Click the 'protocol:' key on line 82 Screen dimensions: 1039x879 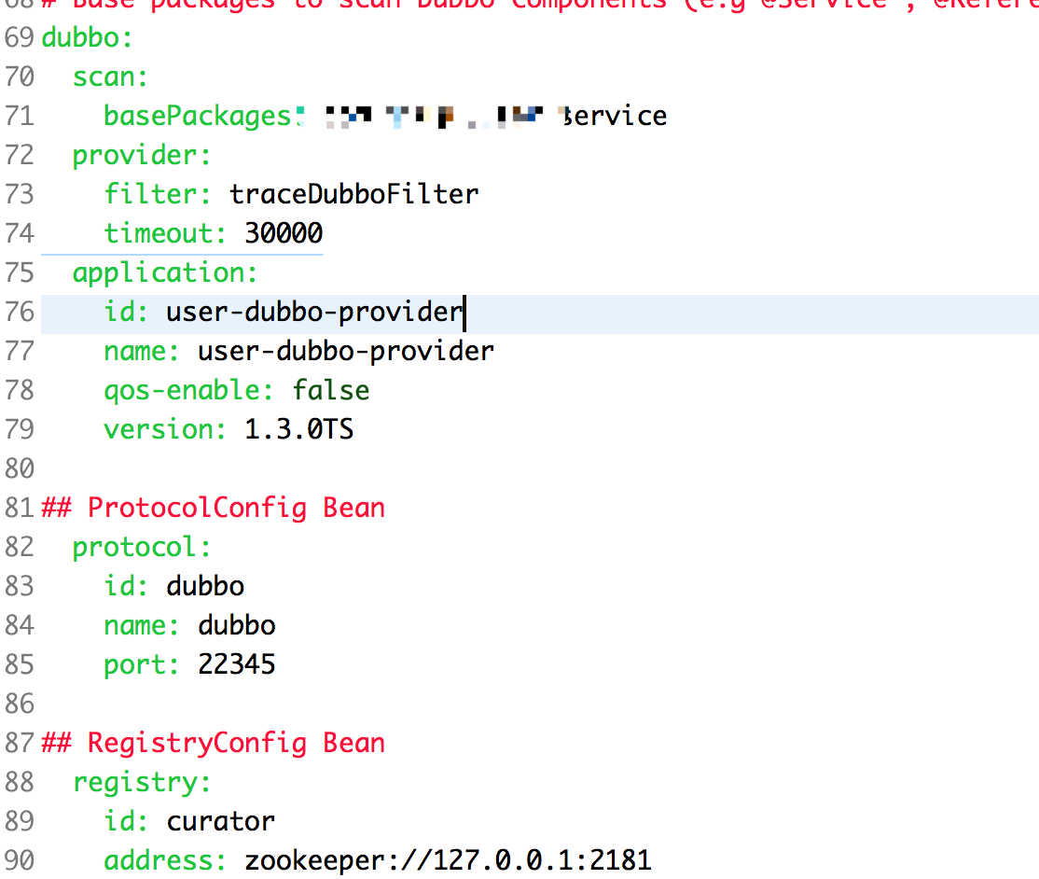point(141,548)
